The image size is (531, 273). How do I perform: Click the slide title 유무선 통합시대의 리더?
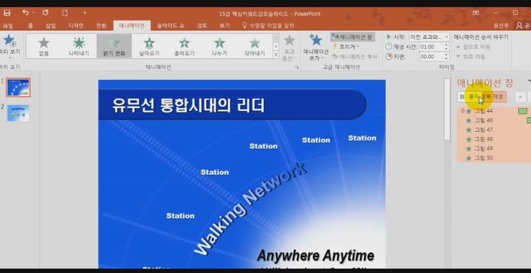click(x=188, y=105)
